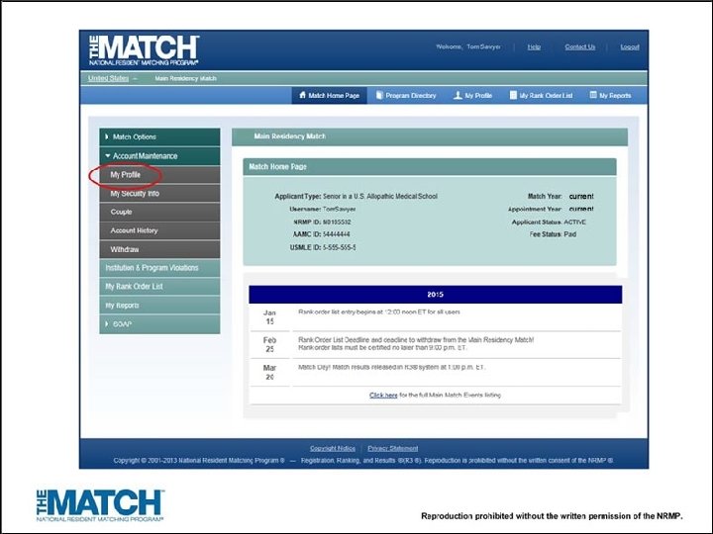
Task: Open Match Home Page tab
Action: click(x=329, y=95)
